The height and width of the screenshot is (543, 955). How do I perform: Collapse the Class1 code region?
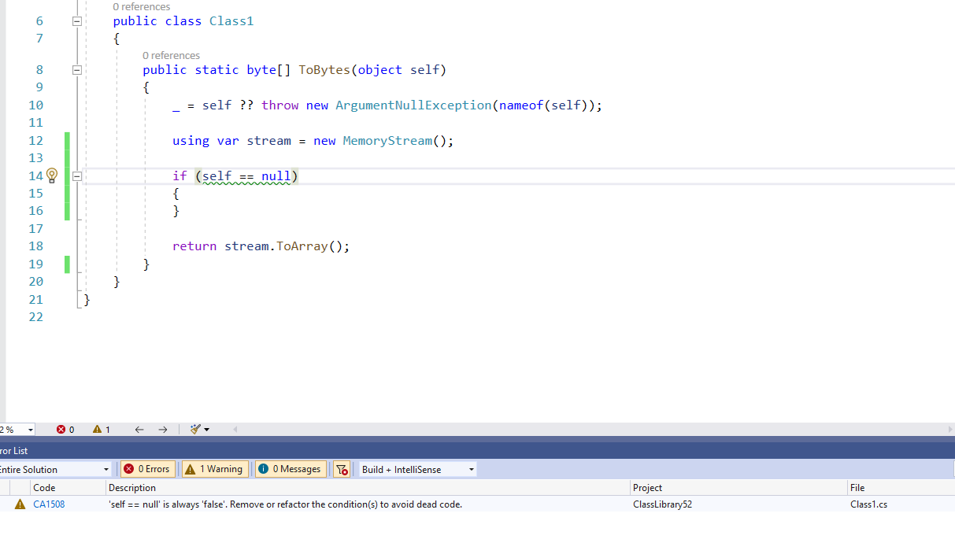click(76, 20)
